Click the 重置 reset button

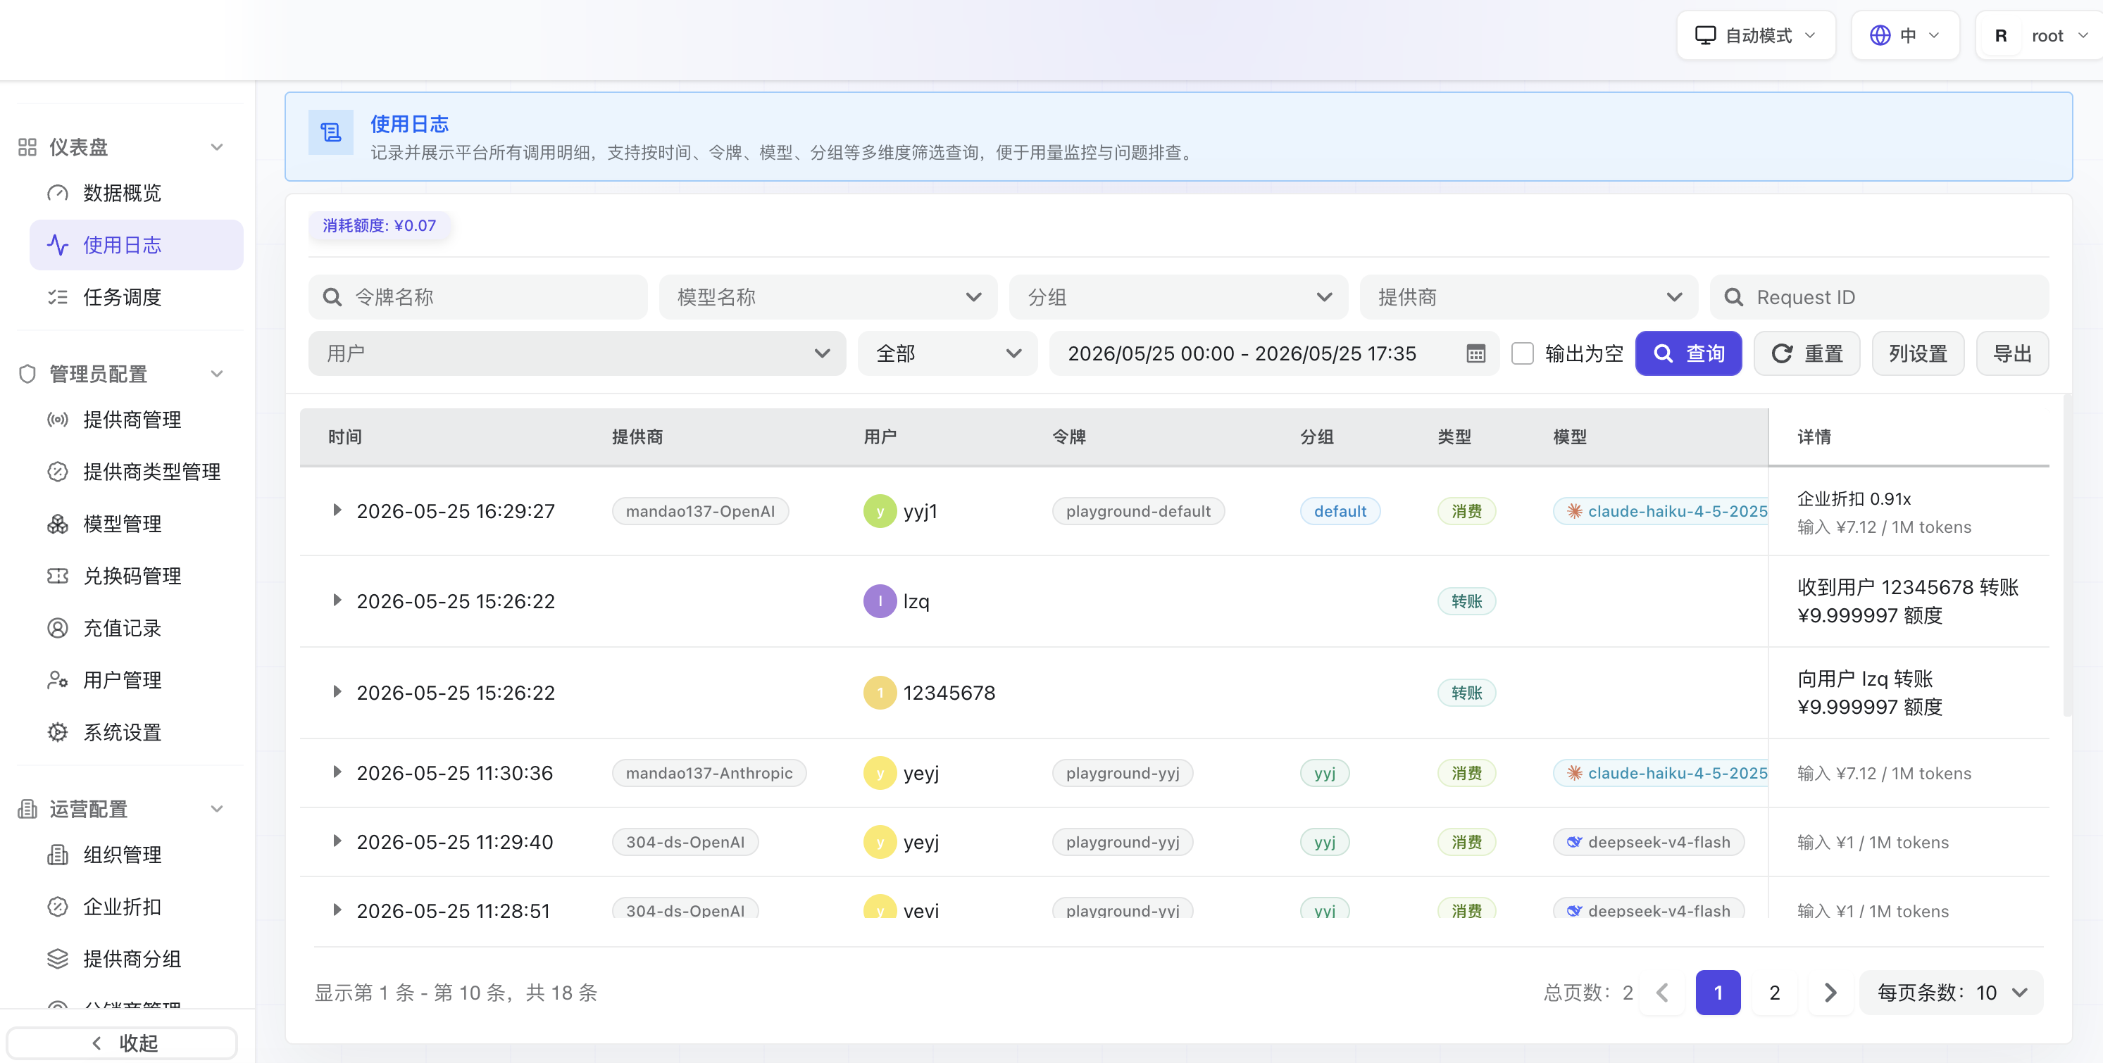(1806, 353)
